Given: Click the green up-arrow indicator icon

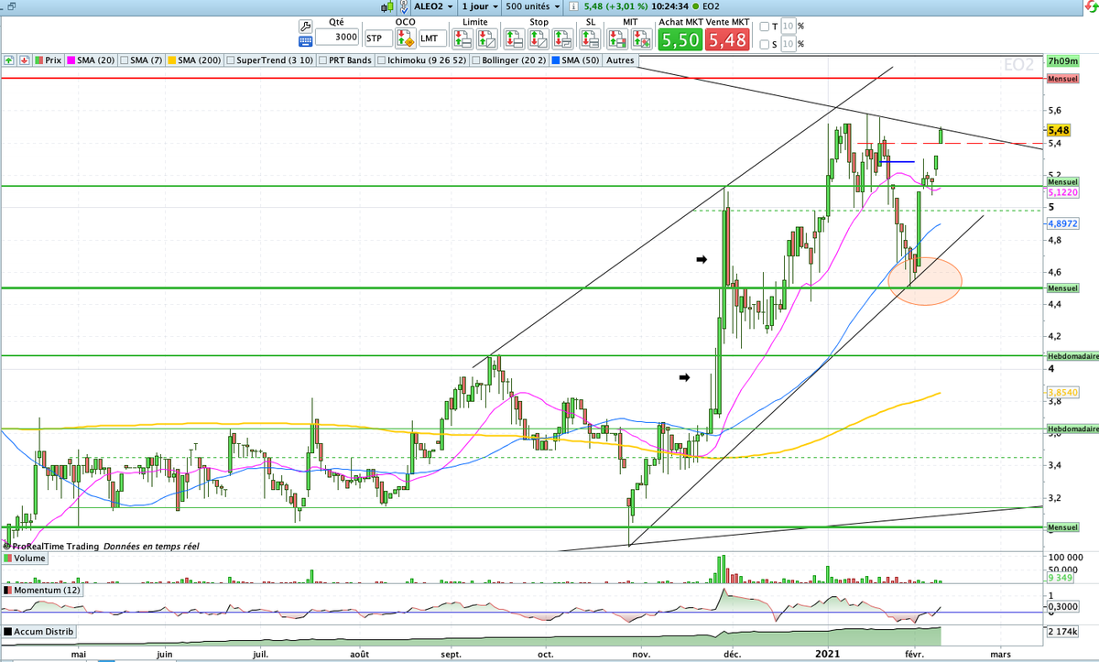Looking at the screenshot, I should pyautogui.click(x=8, y=60).
